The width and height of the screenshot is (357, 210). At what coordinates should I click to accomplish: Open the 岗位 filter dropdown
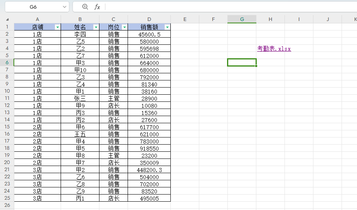click(124, 27)
